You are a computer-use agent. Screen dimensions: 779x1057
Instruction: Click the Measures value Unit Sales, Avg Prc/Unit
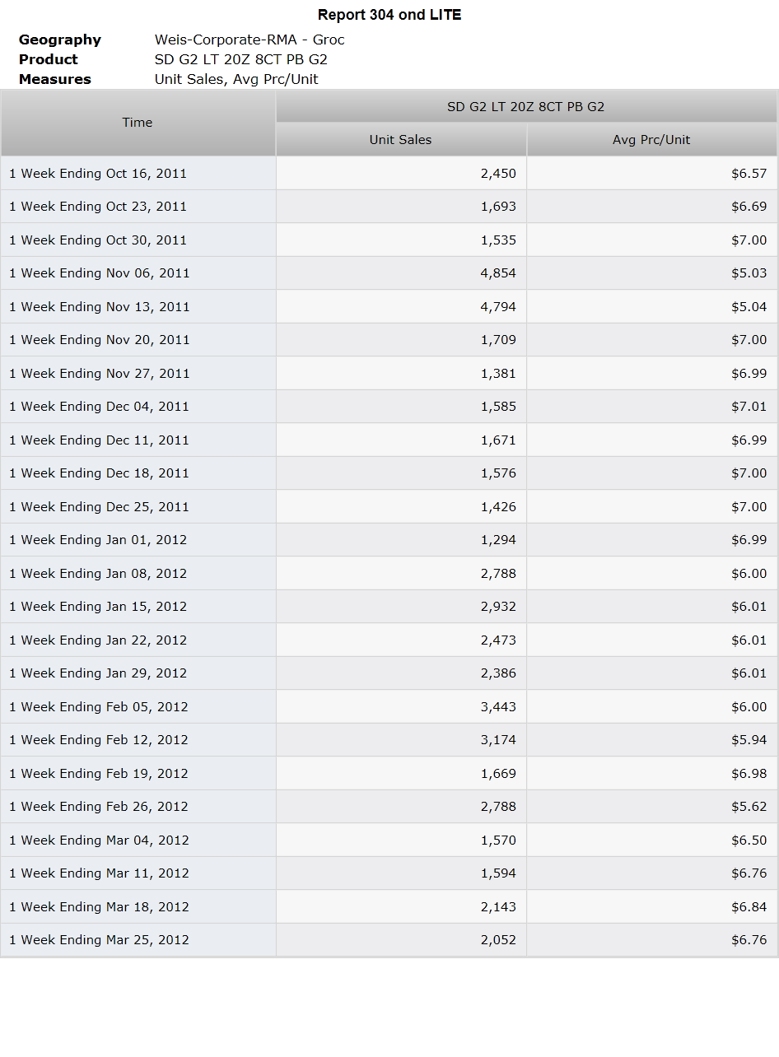(236, 79)
